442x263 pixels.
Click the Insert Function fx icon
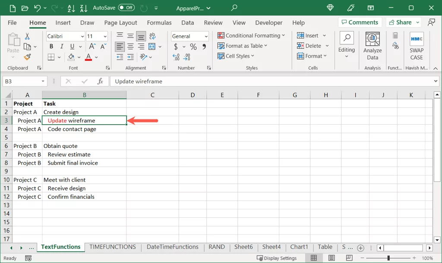[100, 81]
